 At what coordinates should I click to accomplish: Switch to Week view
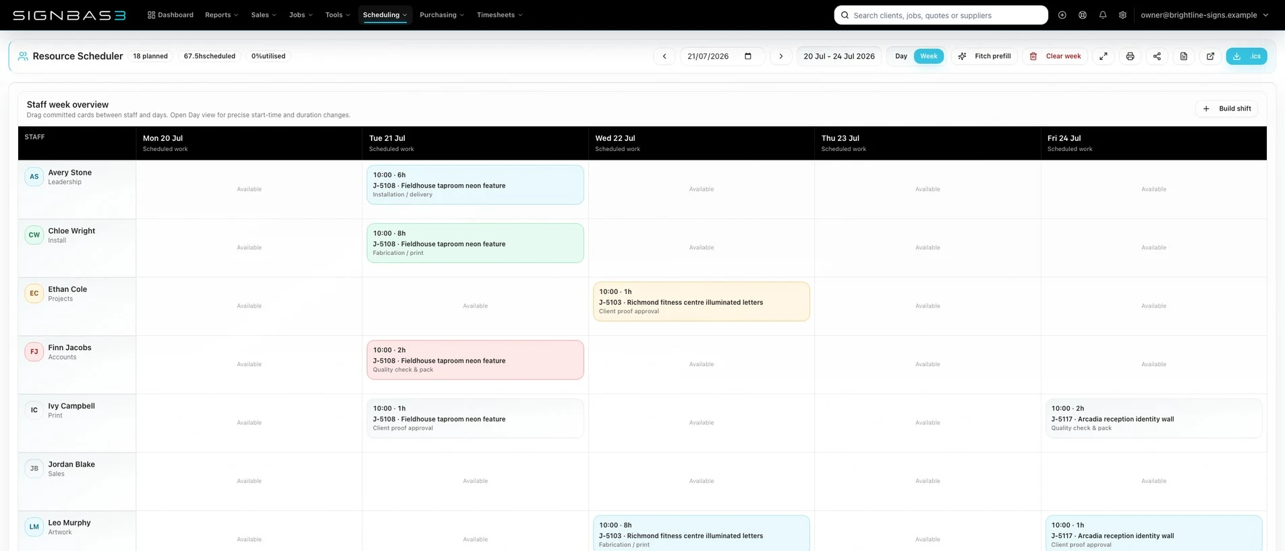click(929, 56)
